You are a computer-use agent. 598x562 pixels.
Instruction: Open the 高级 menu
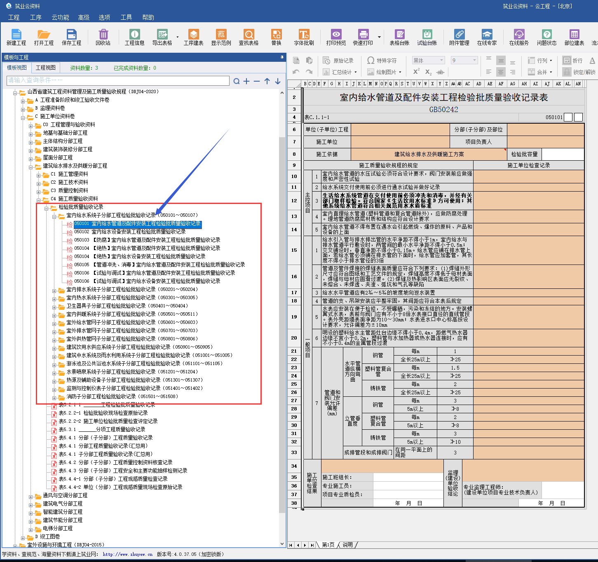[84, 17]
